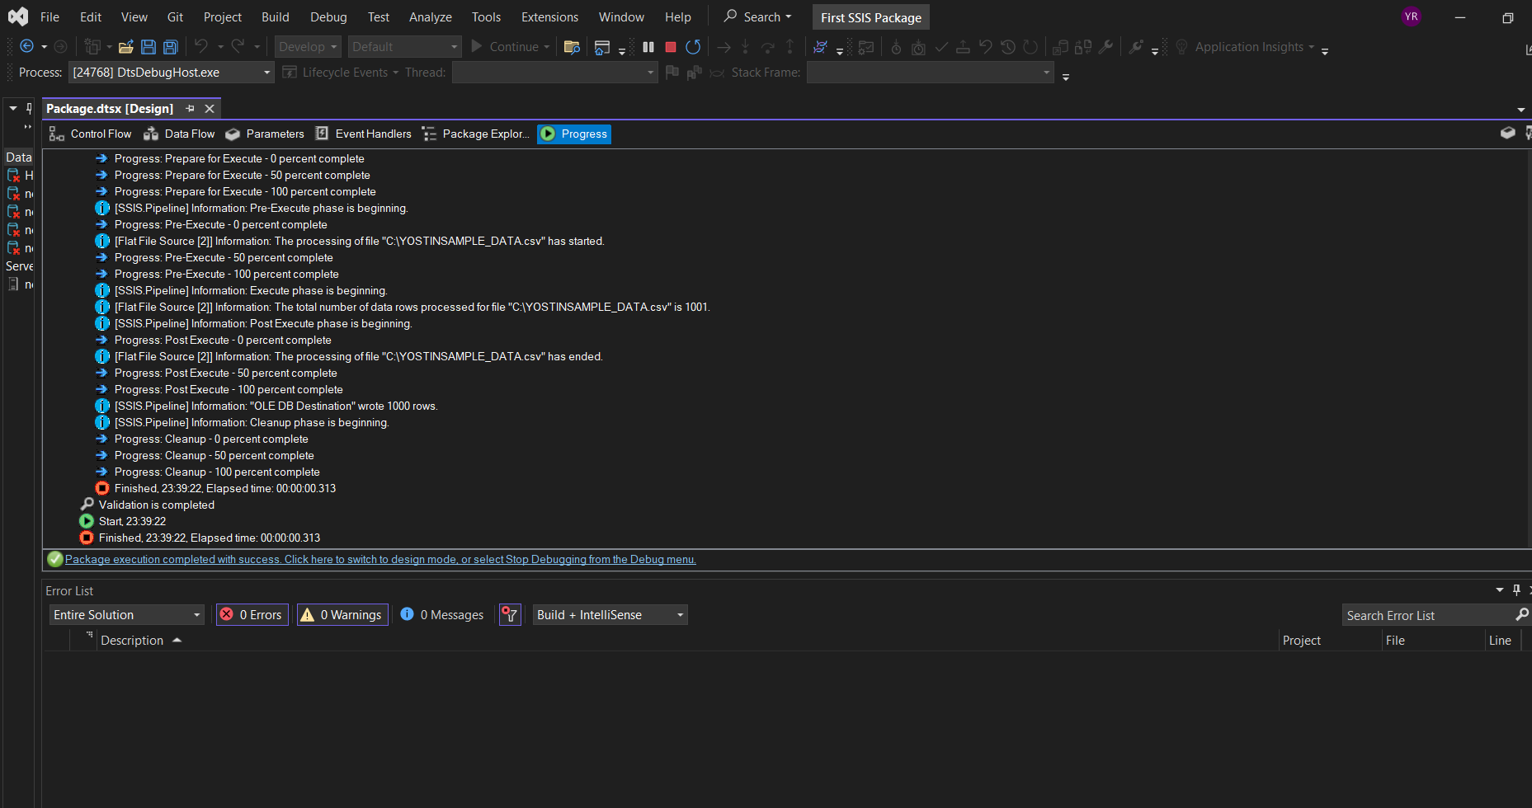
Task: Expand the Lifecycle Events dropdown
Action: 395,73
